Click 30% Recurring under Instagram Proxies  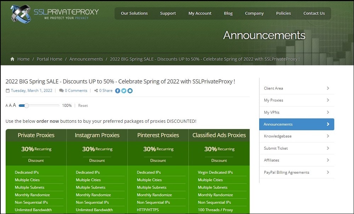(x=97, y=149)
